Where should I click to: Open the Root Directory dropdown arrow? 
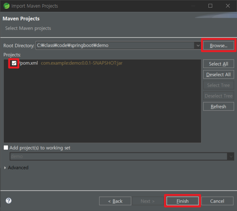pos(198,45)
